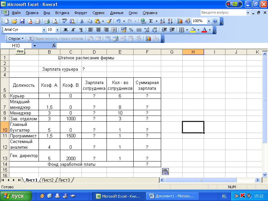This screenshot has width=268, height=201.
Task: Toggle Center alignment
Action: click(98, 30)
